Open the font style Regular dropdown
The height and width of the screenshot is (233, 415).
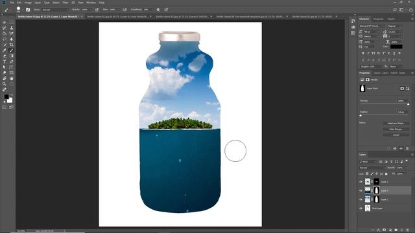coord(396,26)
